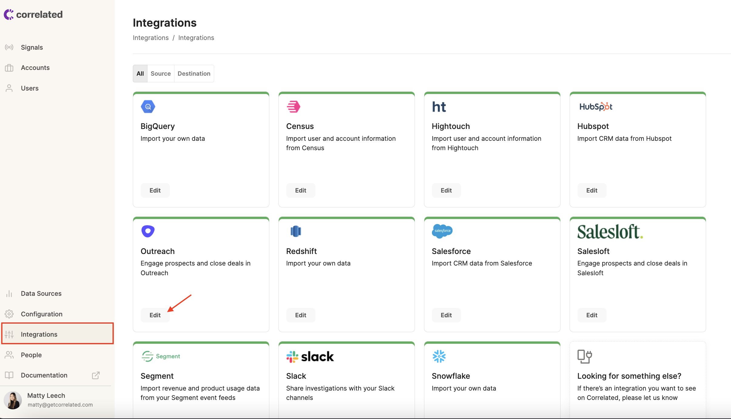This screenshot has height=419, width=731.
Task: Click the BigQuery hexagon logo
Action: (148, 107)
